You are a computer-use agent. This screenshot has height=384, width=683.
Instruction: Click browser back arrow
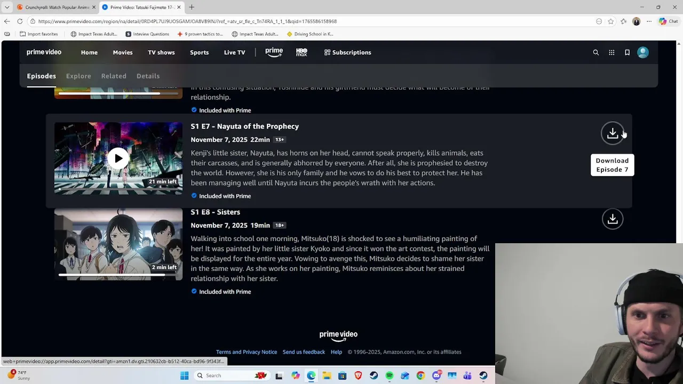[x=7, y=21]
